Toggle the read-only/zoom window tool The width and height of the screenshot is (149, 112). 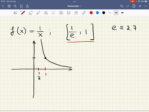[15, 13]
